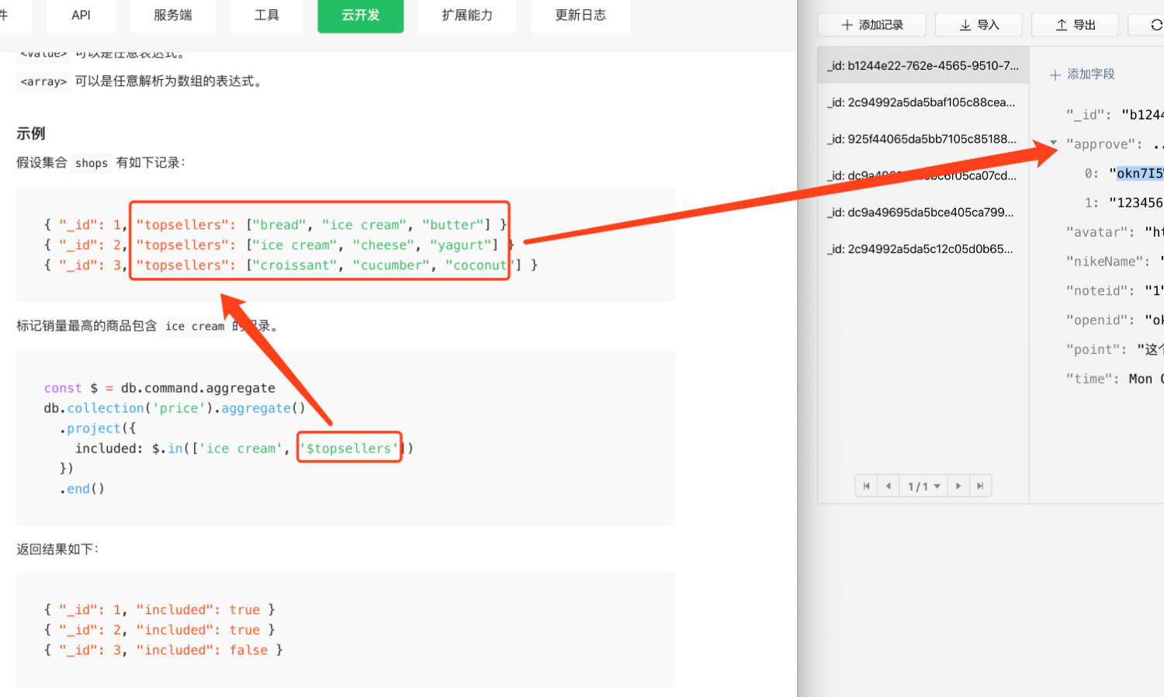Switch to the 服务端 tab
Image resolution: width=1164 pixels, height=697 pixels.
(x=173, y=15)
